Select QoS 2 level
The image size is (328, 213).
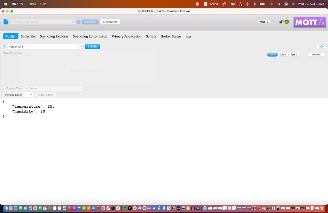tap(294, 55)
